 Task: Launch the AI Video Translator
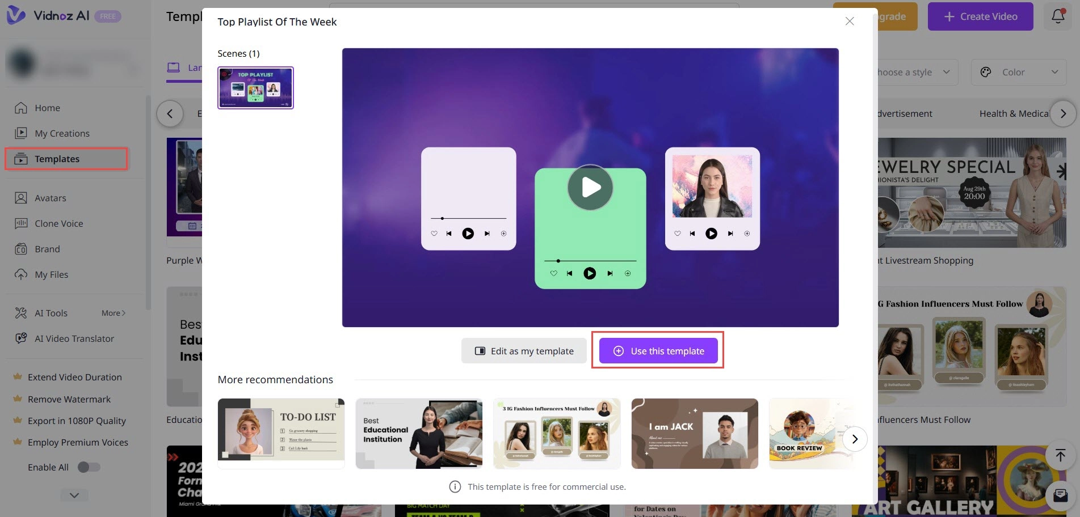[74, 338]
